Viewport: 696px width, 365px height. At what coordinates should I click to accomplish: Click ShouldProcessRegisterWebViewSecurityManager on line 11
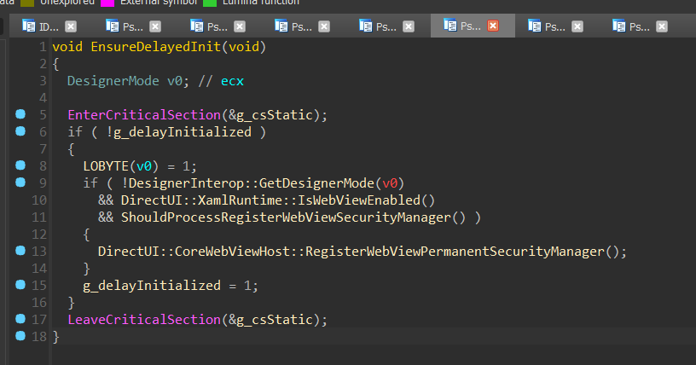point(286,217)
